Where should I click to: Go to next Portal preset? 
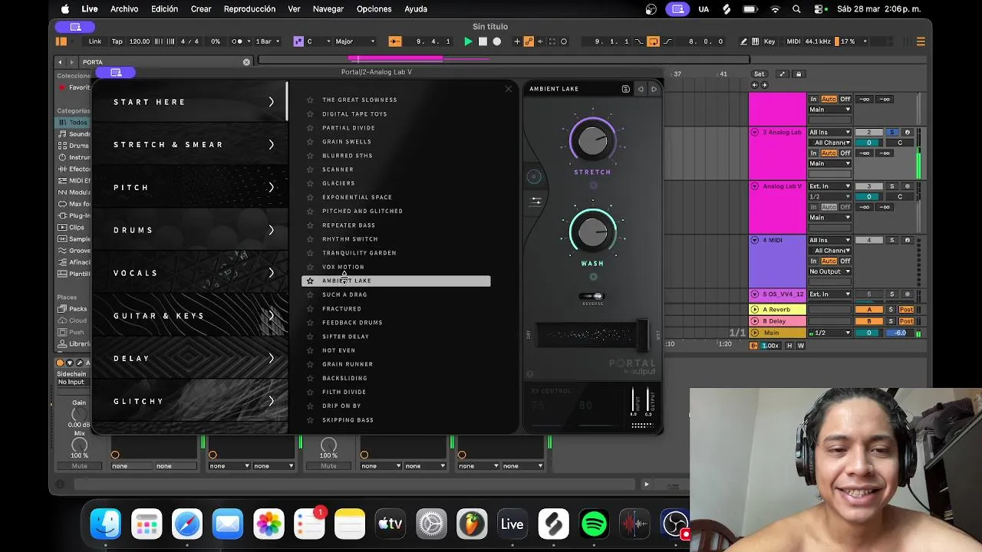tap(654, 89)
